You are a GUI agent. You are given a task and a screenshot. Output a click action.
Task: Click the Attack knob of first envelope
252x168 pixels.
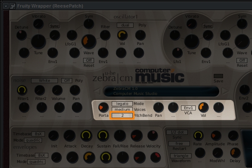coord(70,136)
